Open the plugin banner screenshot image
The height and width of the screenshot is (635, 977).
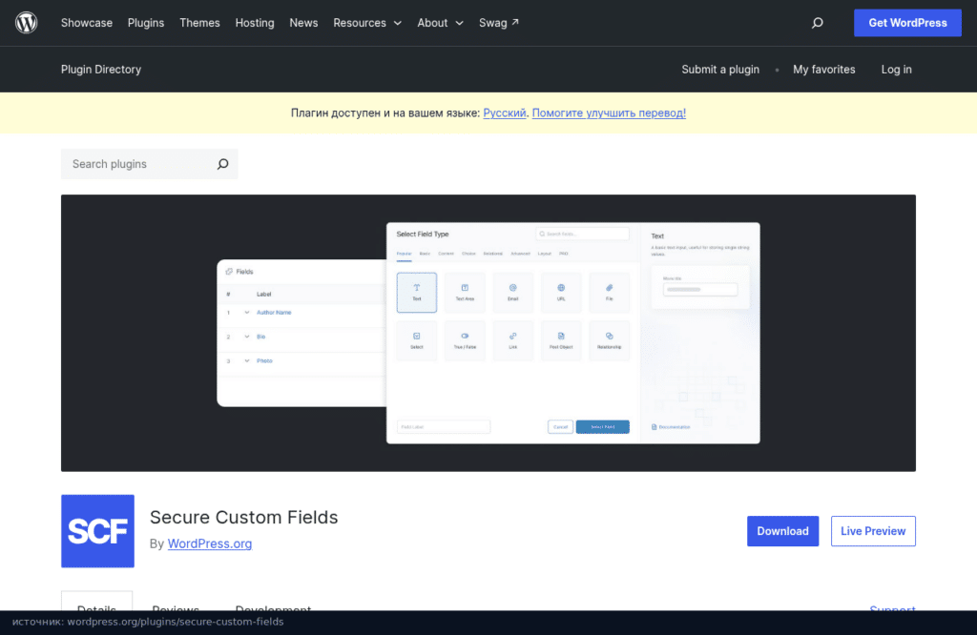pyautogui.click(x=488, y=333)
